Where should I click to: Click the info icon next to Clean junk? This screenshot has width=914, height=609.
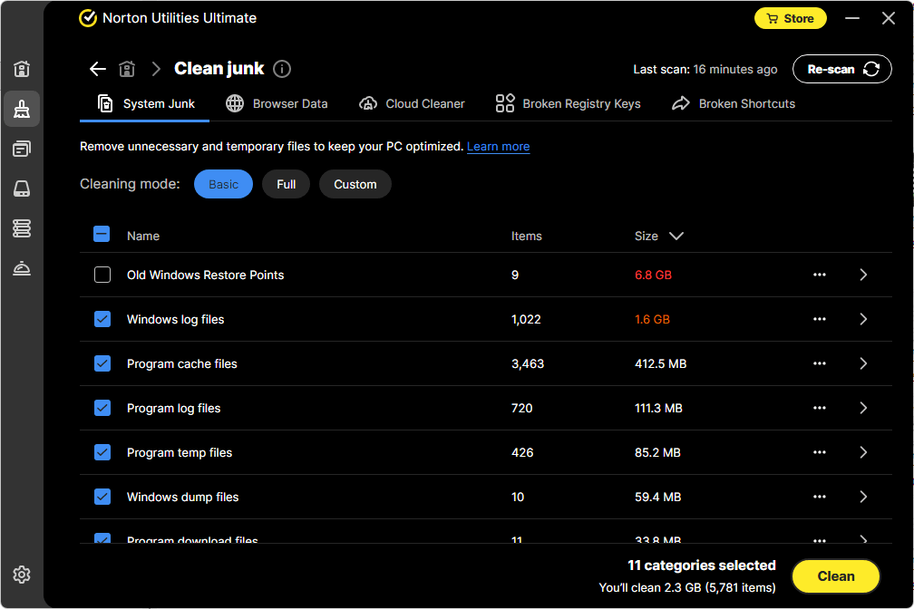[282, 68]
